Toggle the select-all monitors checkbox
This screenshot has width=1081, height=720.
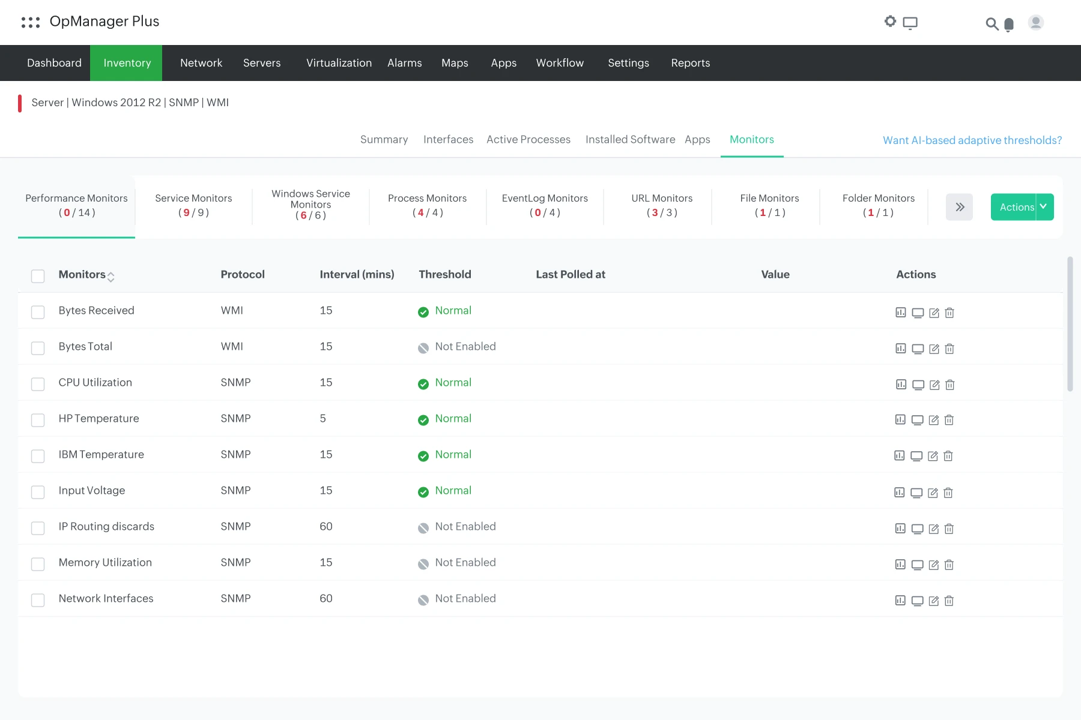(x=38, y=276)
